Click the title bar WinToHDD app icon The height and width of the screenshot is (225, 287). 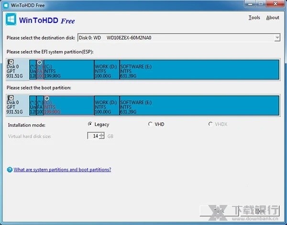[x=6, y=5]
